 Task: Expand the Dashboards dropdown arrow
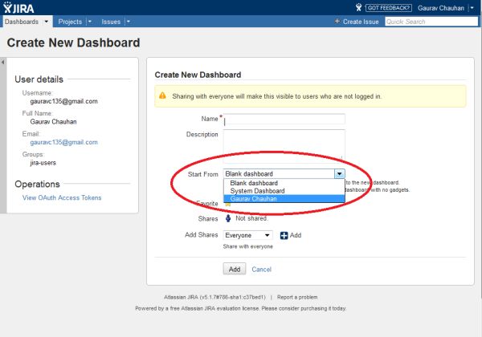coord(47,22)
